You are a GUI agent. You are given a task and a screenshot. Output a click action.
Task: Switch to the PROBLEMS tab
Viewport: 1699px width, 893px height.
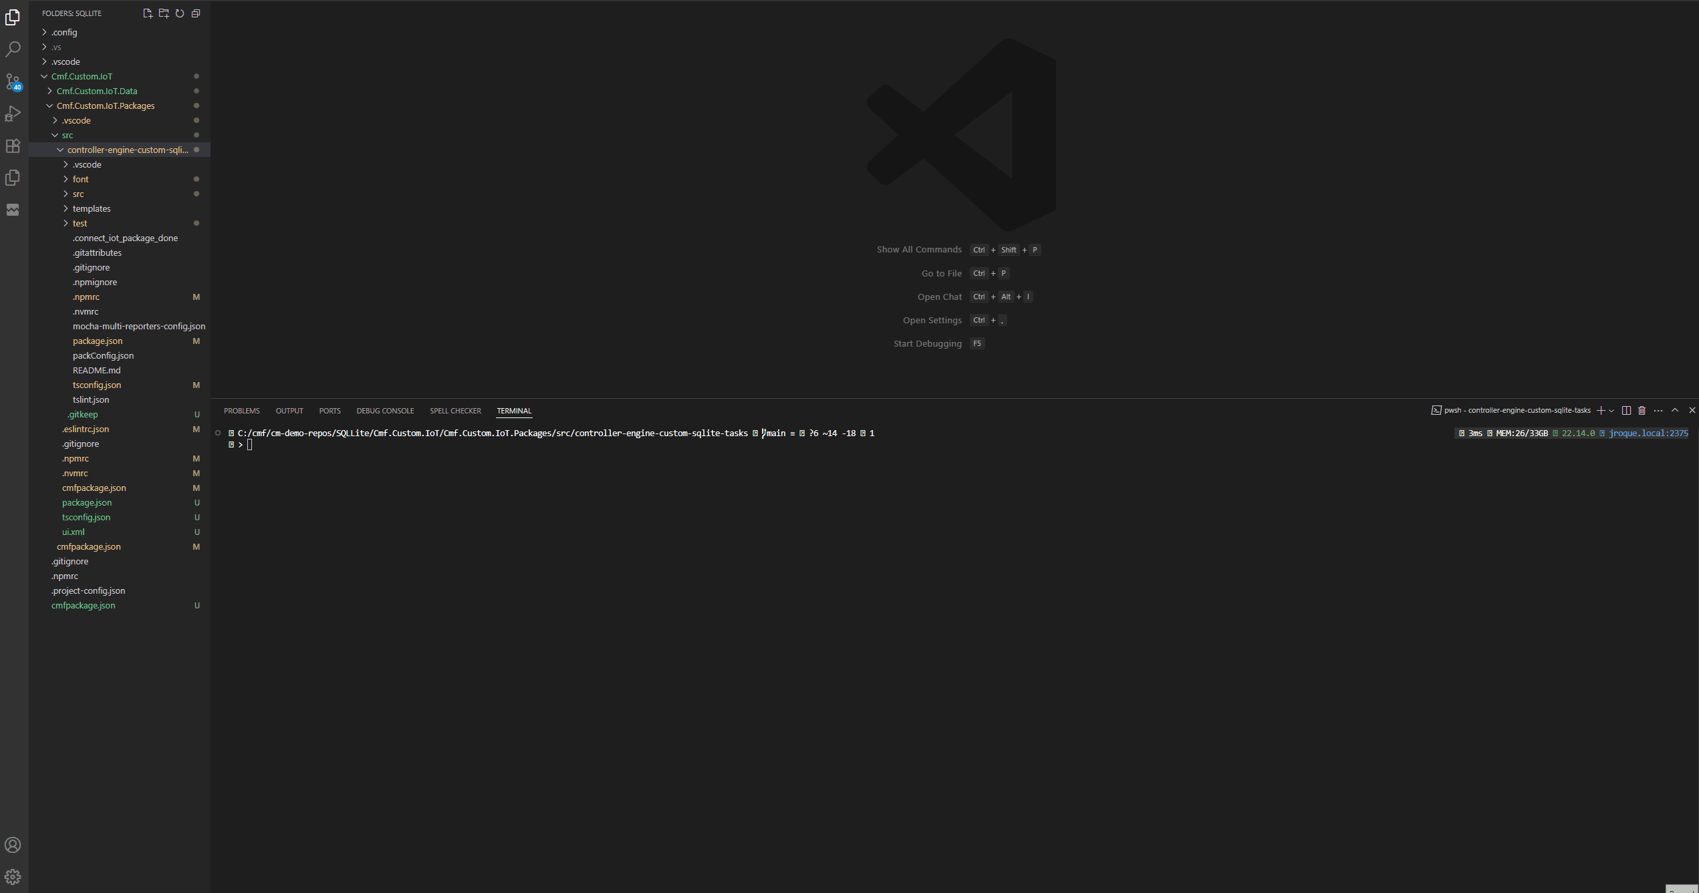(x=242, y=411)
